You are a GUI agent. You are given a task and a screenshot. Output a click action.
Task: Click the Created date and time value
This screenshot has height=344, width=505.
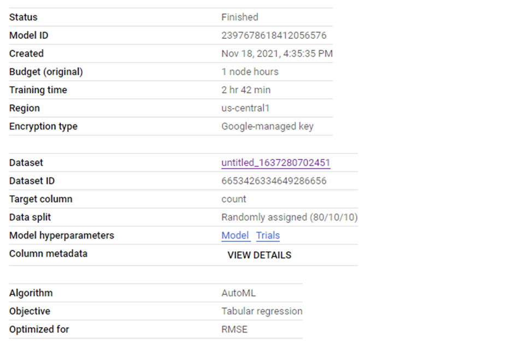pos(277,54)
